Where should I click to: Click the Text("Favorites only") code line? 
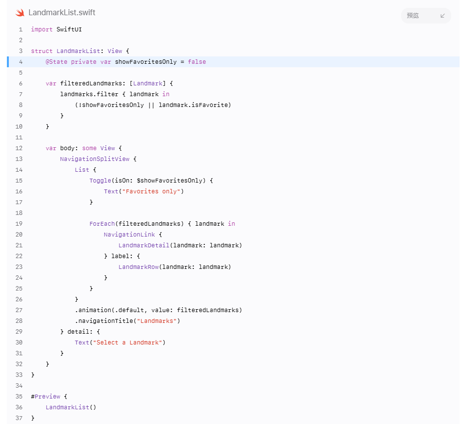[144, 191]
